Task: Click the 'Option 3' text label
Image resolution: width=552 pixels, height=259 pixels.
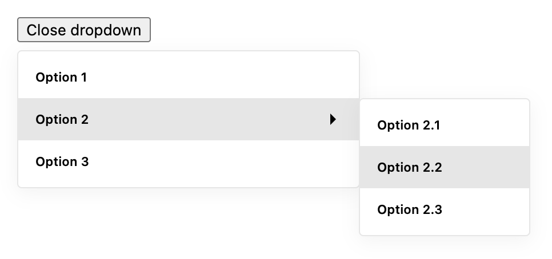Action: (x=62, y=161)
